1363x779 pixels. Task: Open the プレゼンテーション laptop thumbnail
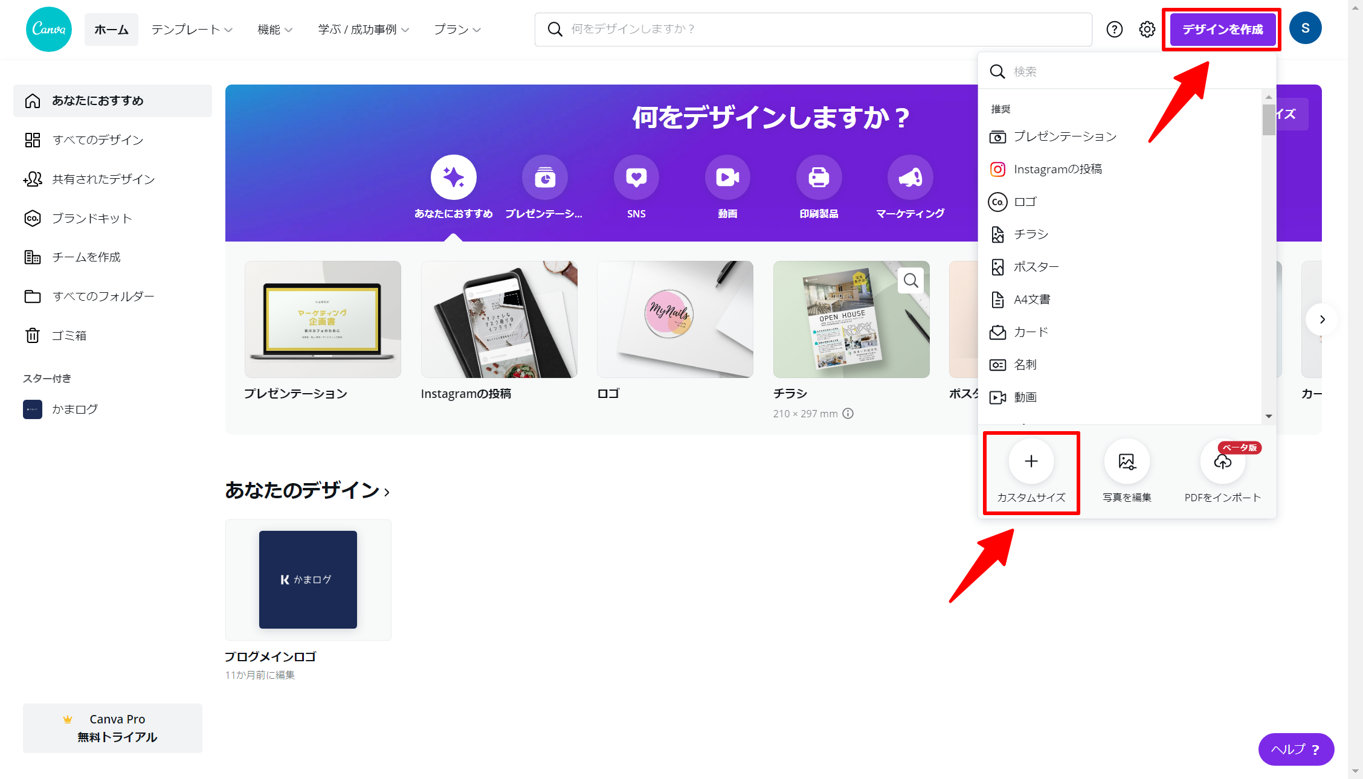tap(323, 319)
